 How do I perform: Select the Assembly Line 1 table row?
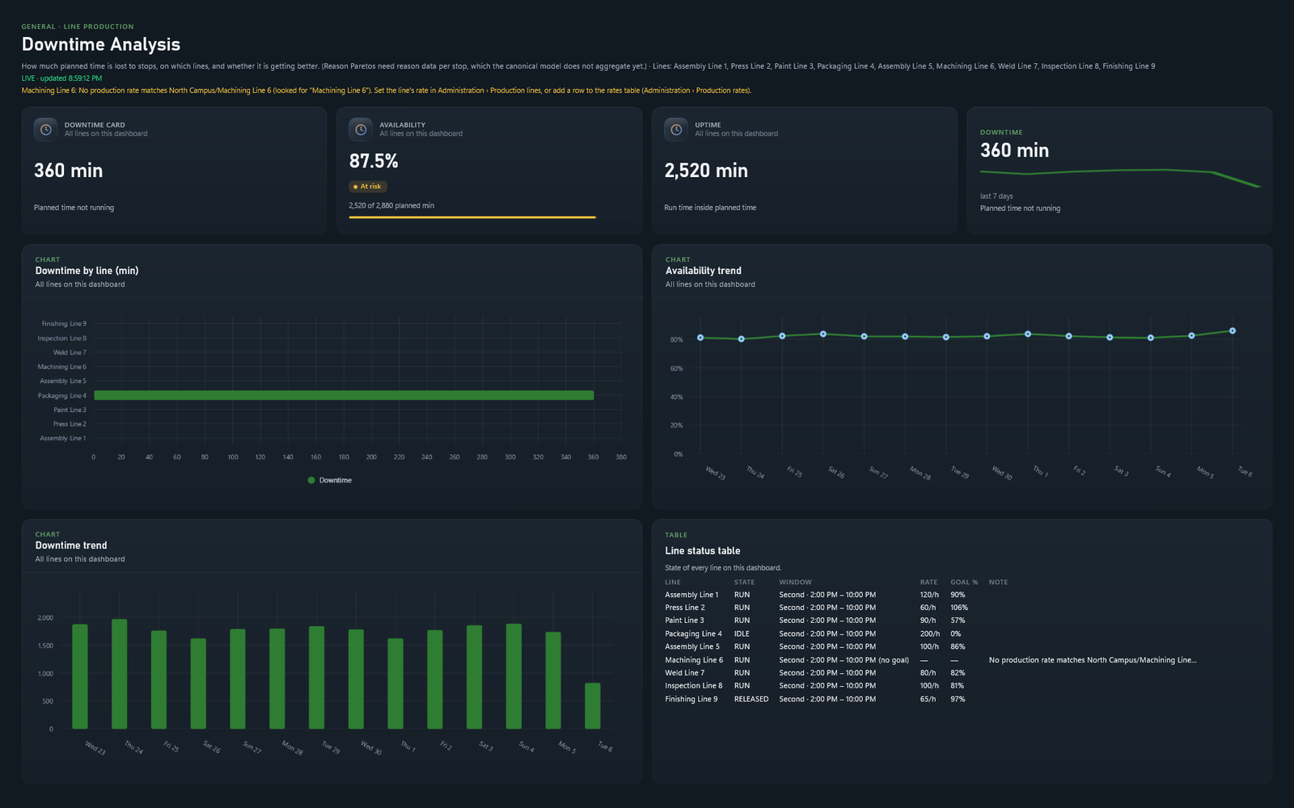point(962,595)
